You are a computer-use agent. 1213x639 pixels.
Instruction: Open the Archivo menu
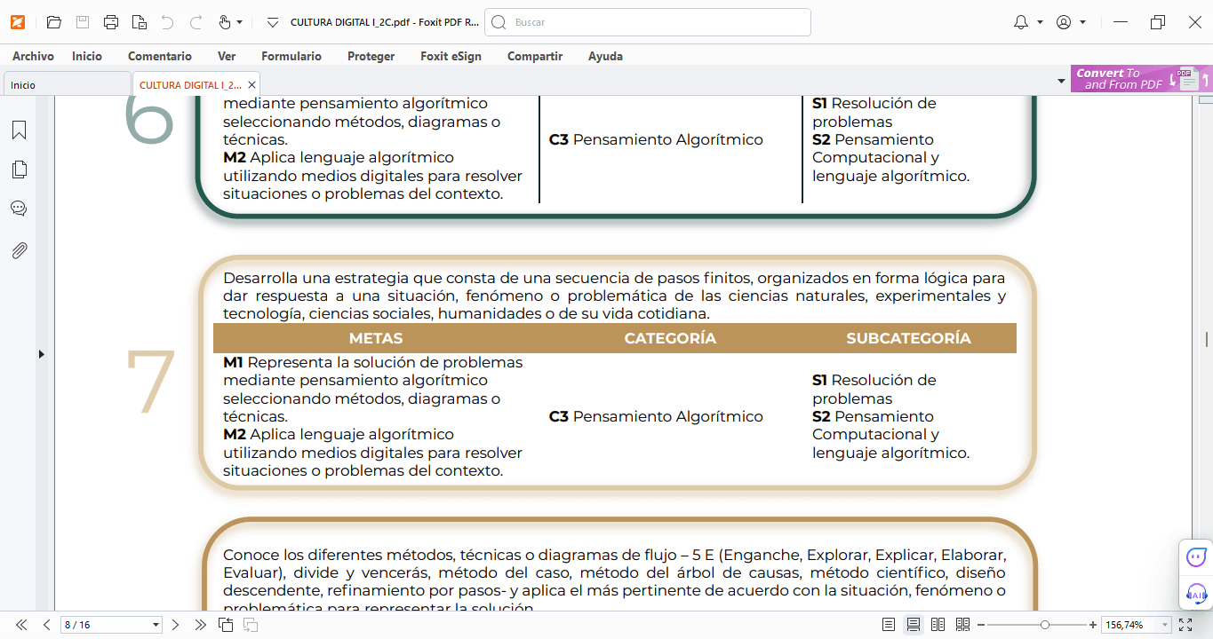click(x=33, y=56)
